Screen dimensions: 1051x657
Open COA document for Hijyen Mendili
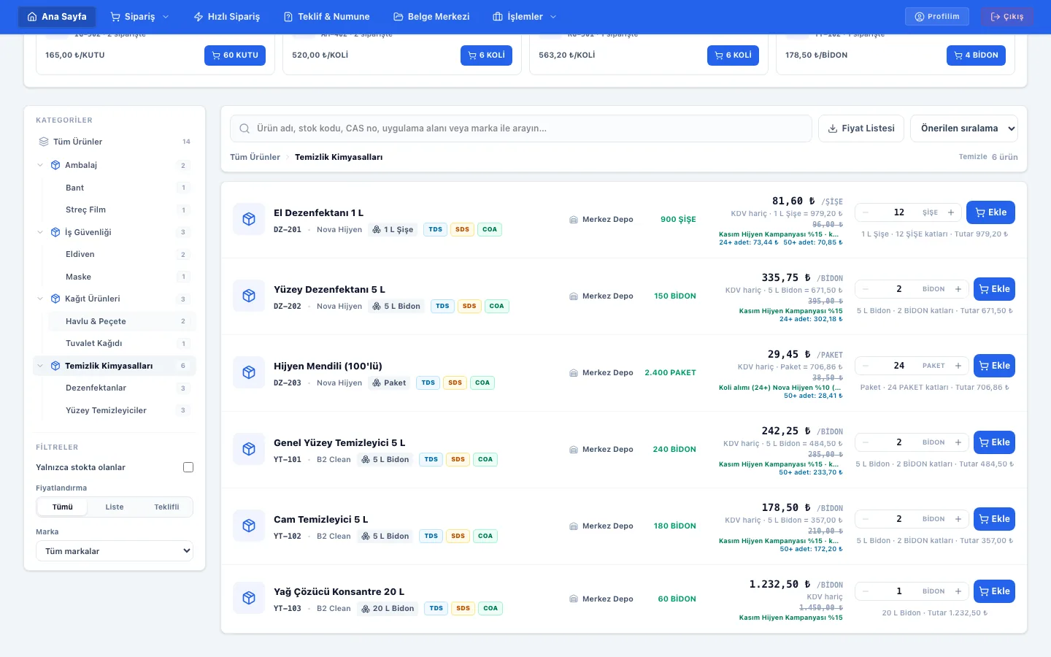[482, 383]
